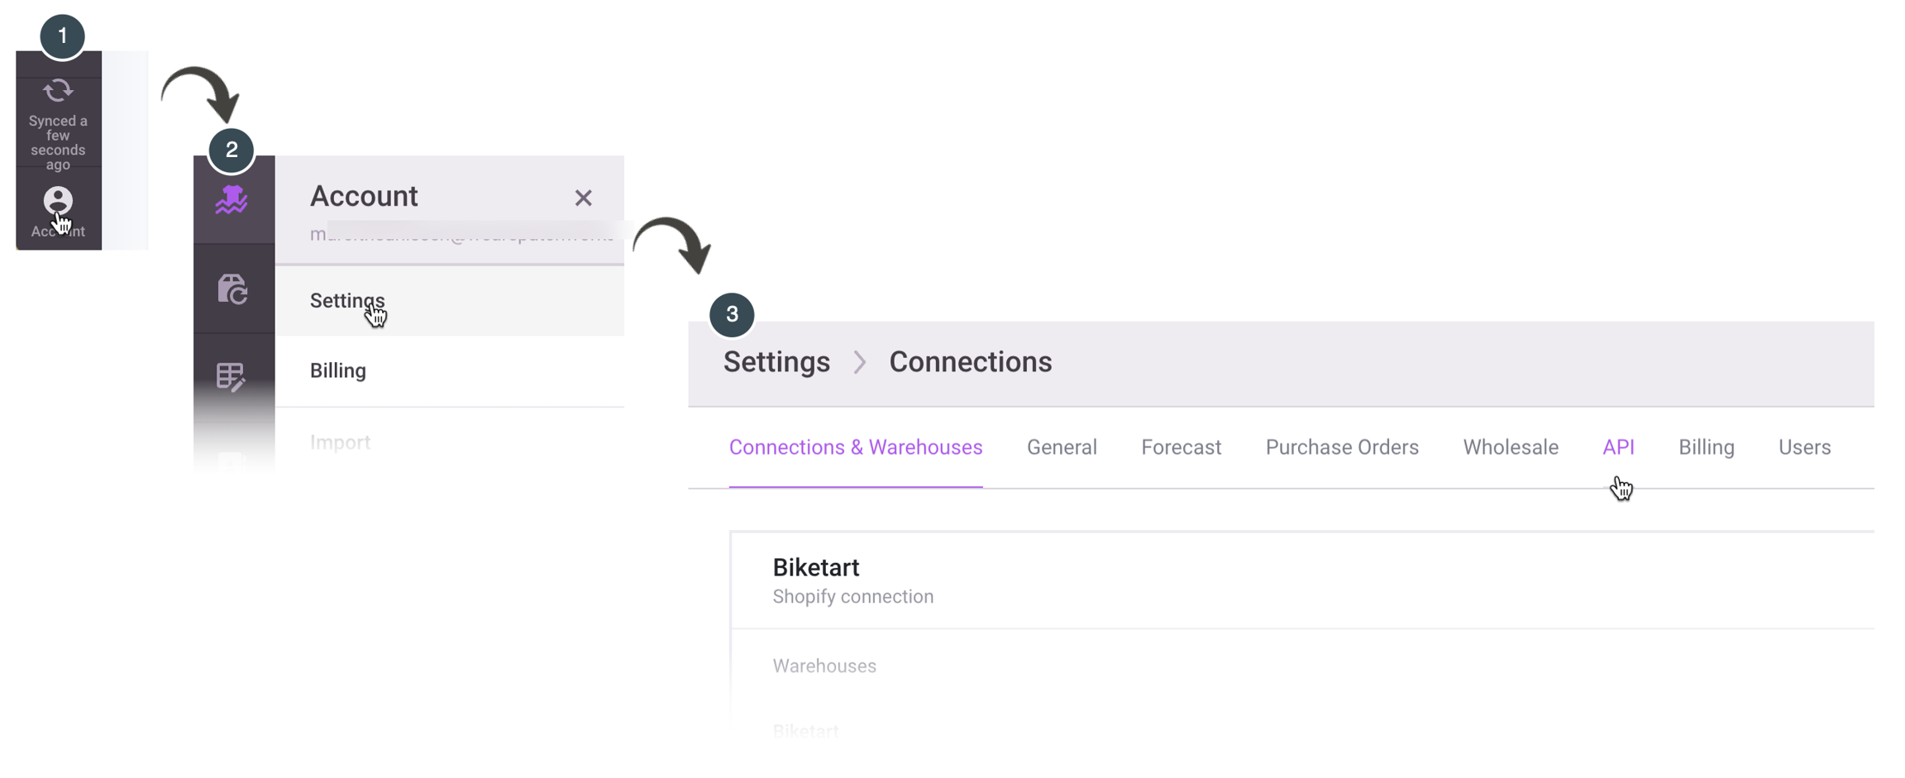Switch to the Forecast tab
The height and width of the screenshot is (778, 1905).
pyautogui.click(x=1181, y=447)
